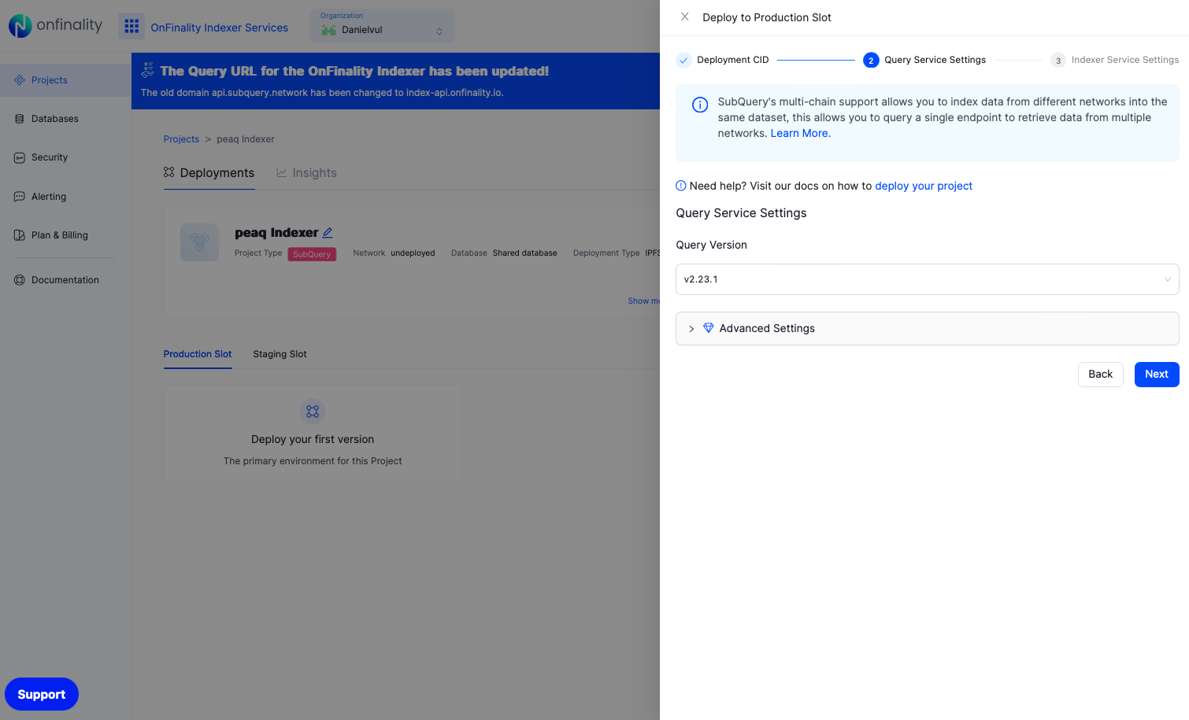Open the Alerting panel
Viewport: 1189px width, 720px height.
tap(48, 196)
